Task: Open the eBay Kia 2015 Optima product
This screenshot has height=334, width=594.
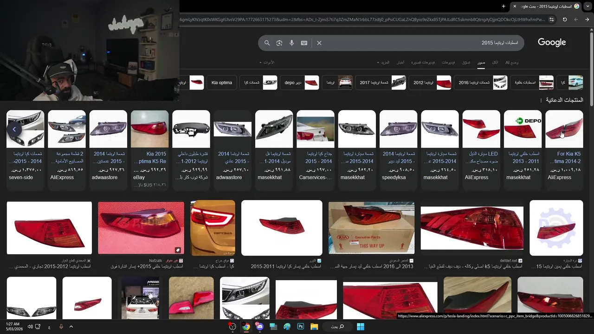Action: coord(149,150)
